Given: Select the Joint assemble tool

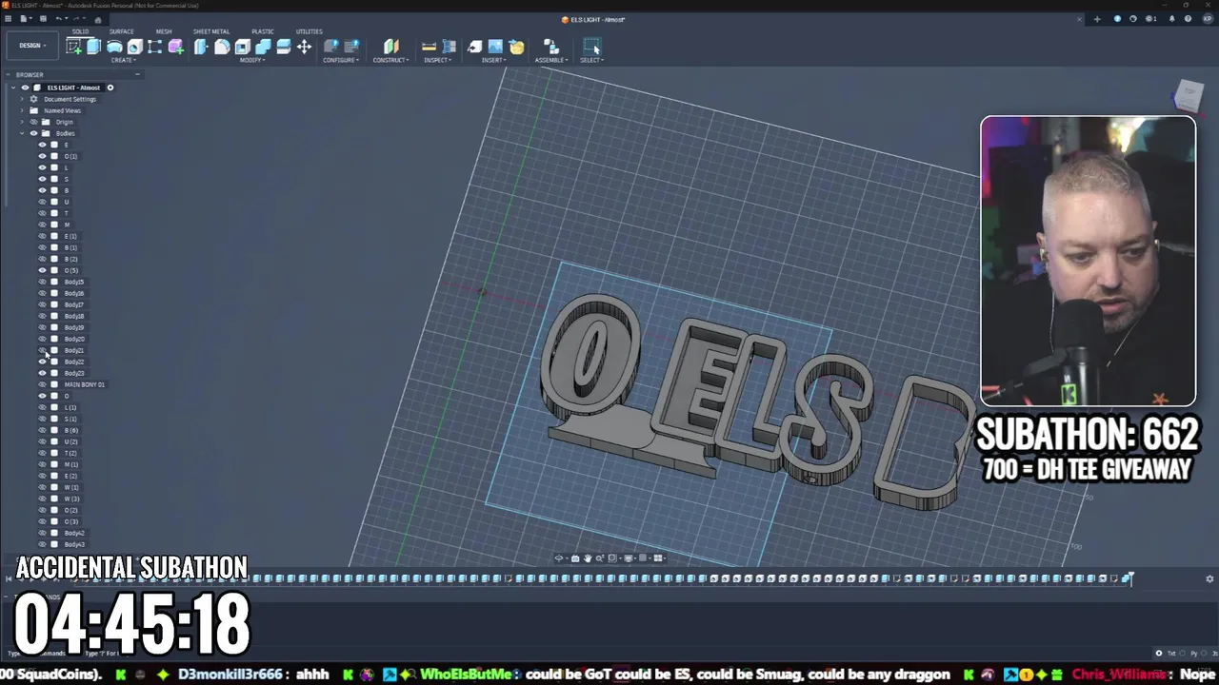Looking at the screenshot, I should point(550,47).
